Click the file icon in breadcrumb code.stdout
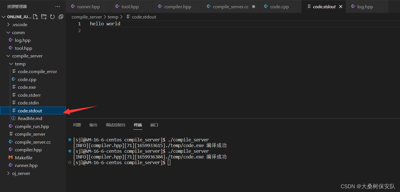Viewport: 400px width, 192px height. pos(128,17)
